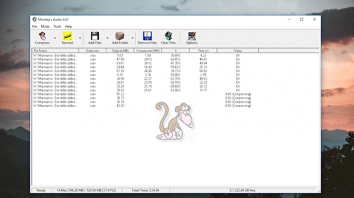Minimize the Monkey's Audio window
354x198 pixels.
pyautogui.click(x=289, y=19)
